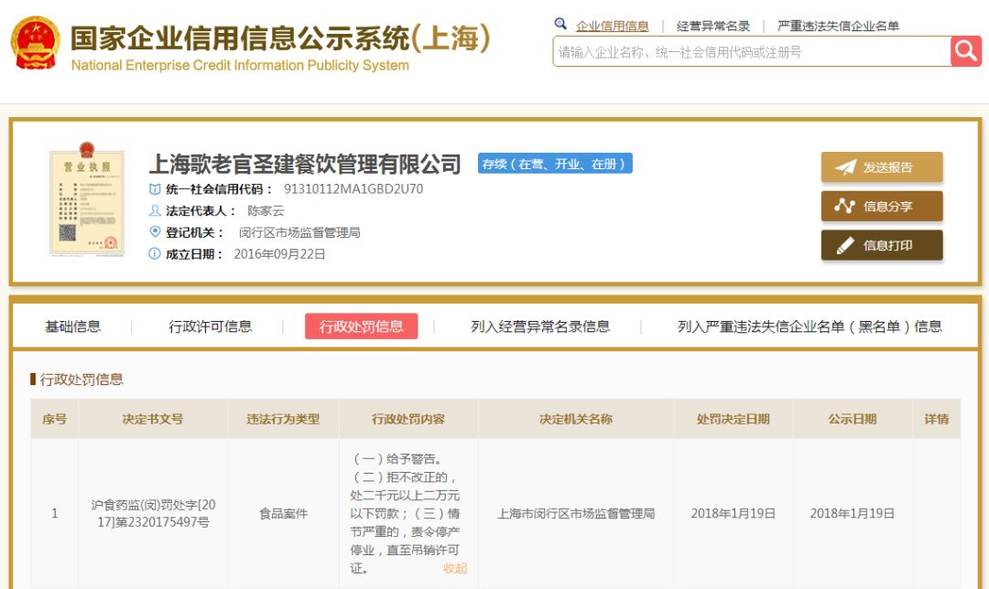Select the 严重违法失信企业名单 search category
The image size is (989, 589).
tap(838, 26)
